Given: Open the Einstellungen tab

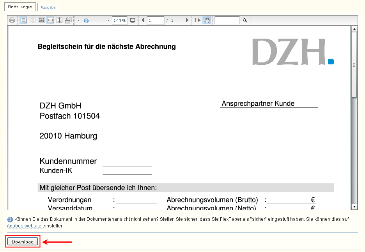Looking at the screenshot, I should [x=20, y=7].
